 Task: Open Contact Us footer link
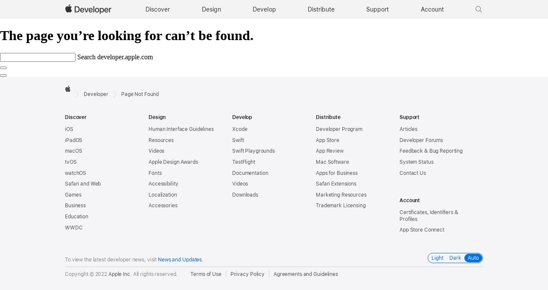click(x=413, y=173)
